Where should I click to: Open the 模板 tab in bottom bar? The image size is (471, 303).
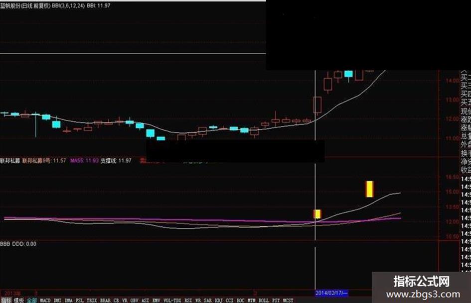pyautogui.click(x=18, y=301)
